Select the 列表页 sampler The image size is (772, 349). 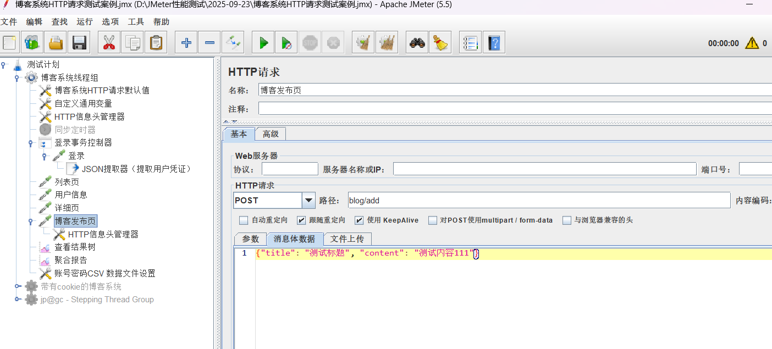(67, 182)
